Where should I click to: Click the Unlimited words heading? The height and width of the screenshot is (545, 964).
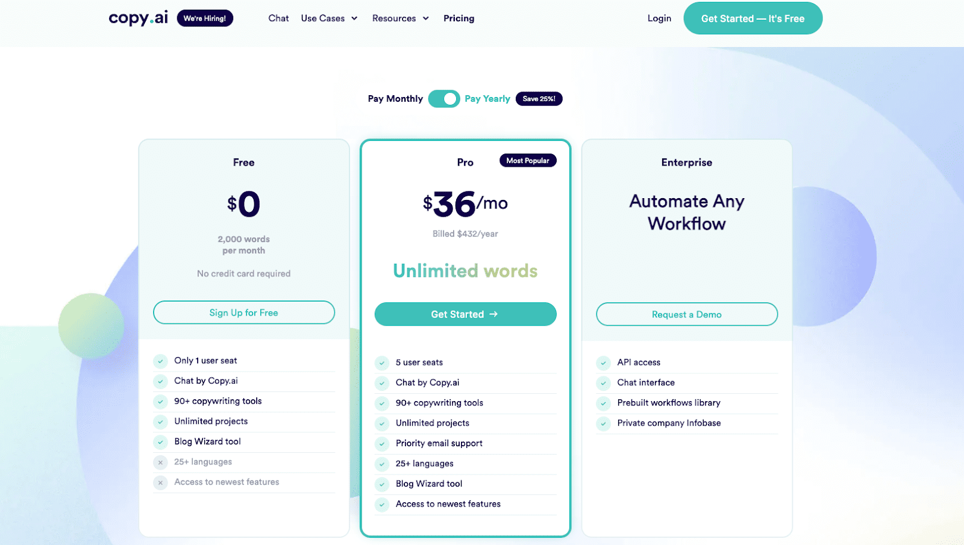(x=465, y=271)
